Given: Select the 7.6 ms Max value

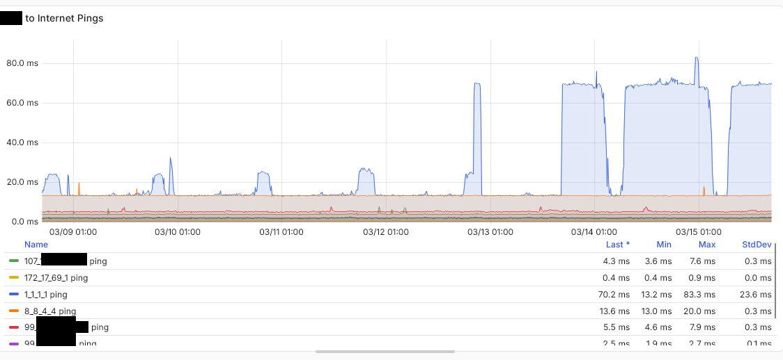Looking at the screenshot, I should pos(702,261).
